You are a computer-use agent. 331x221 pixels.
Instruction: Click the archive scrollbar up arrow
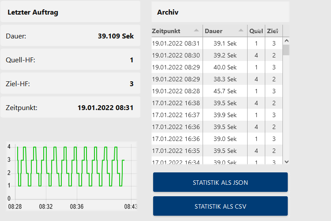[286, 41]
